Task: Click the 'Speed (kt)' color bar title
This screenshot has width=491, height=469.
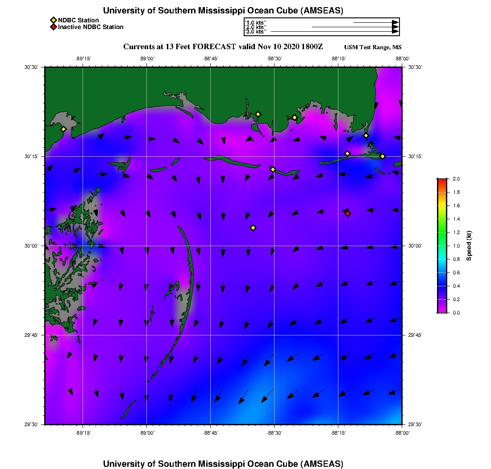Action: [468, 246]
